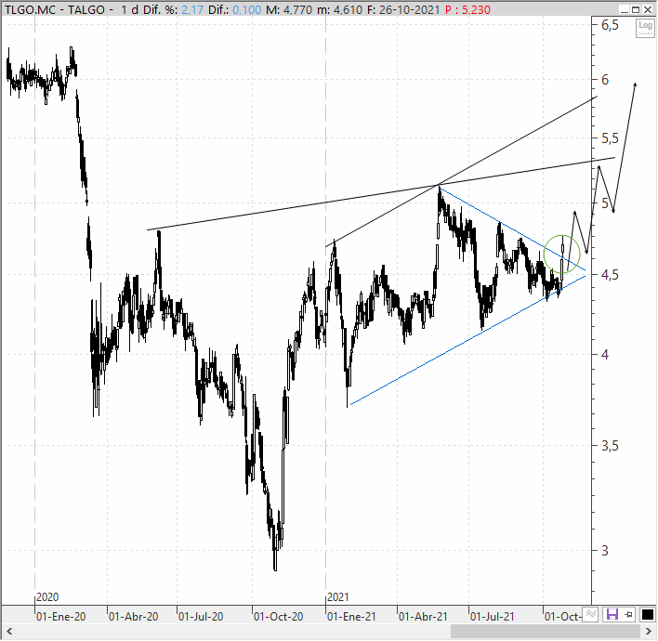The width and height of the screenshot is (658, 641).
Task: Click the pin icon beside save
Action: (x=628, y=615)
